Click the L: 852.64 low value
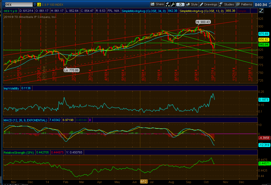The image size is (271, 185). click(72, 11)
